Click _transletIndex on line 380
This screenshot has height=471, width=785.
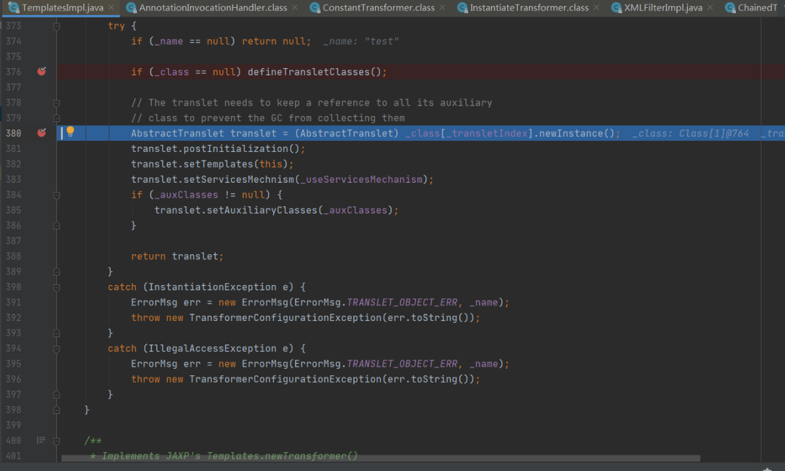pyautogui.click(x=487, y=133)
